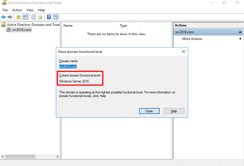Click the horizontal scrollbar thumb in tree pane
Viewport: 244px width, 166px height.
point(20,156)
